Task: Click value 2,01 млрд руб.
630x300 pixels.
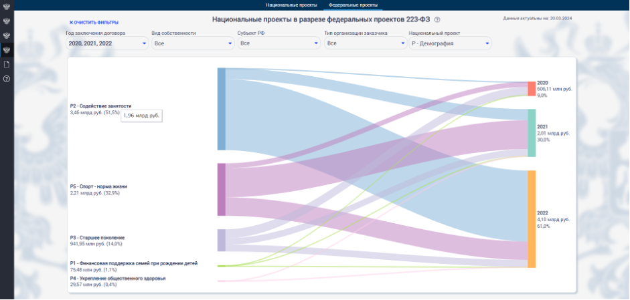Action: point(553,133)
